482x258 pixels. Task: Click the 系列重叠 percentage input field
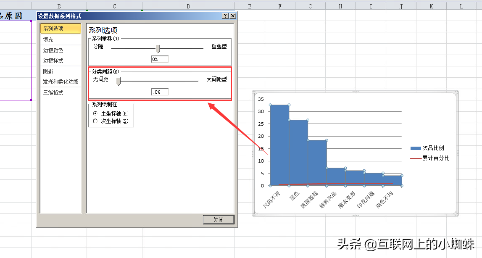tap(160, 59)
